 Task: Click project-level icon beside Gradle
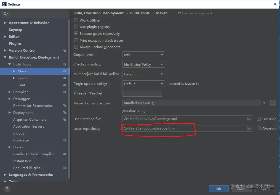click(x=65, y=78)
